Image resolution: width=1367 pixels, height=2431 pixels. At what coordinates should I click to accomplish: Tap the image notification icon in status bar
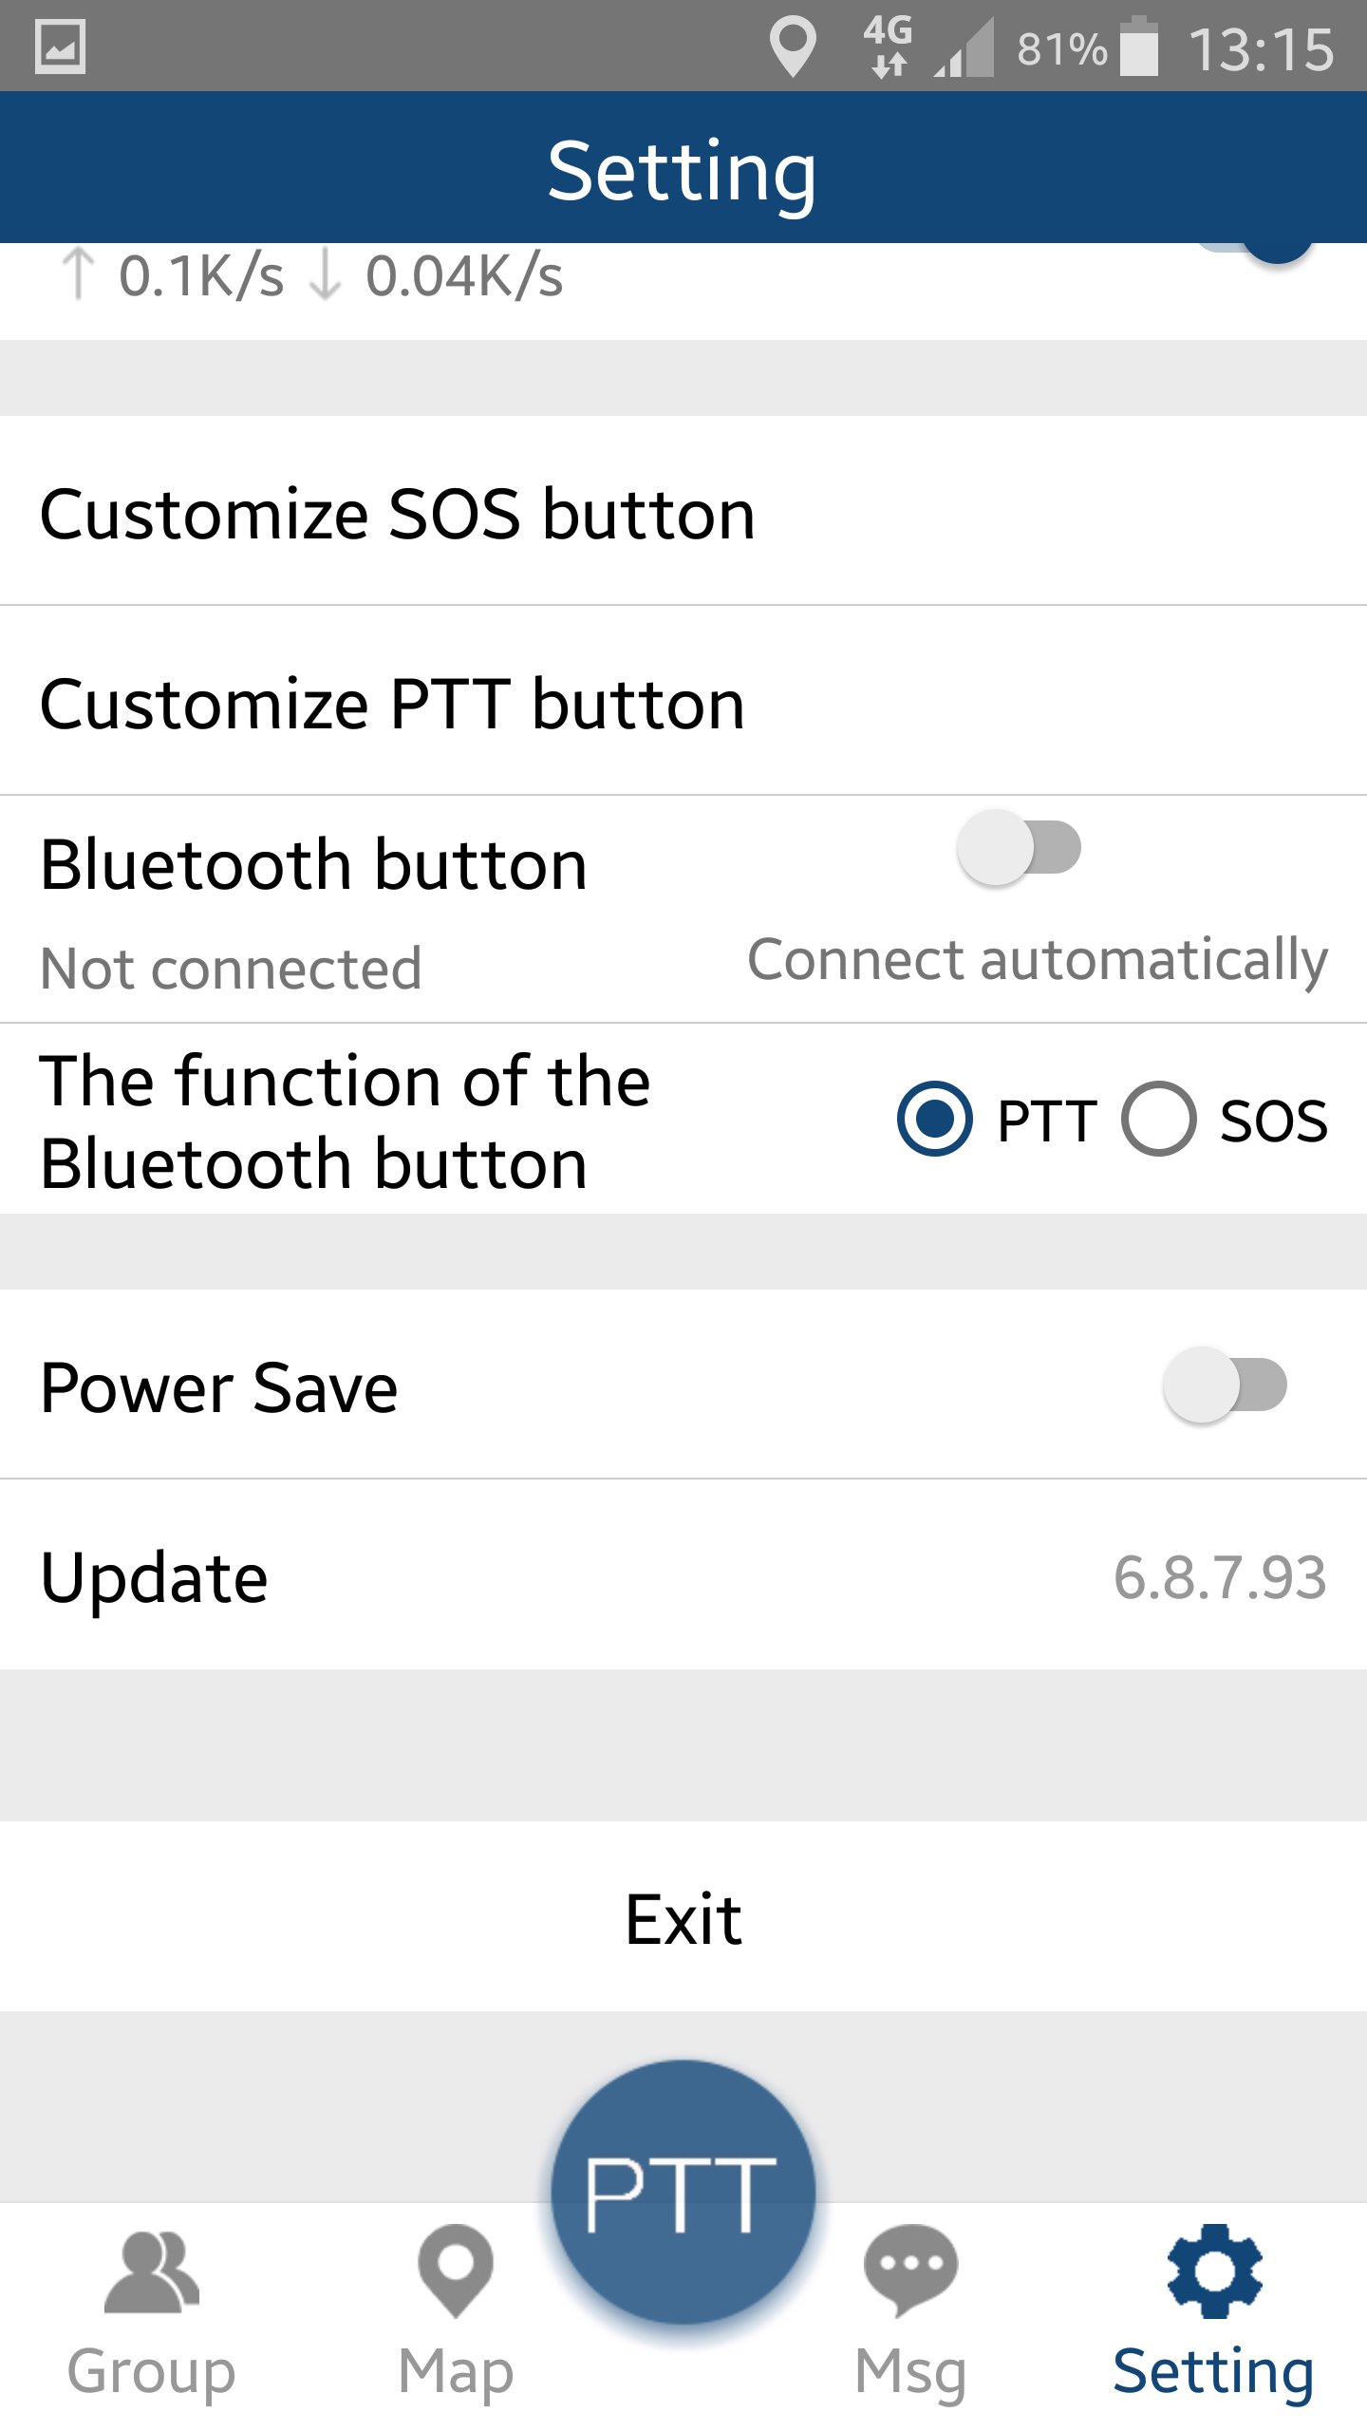pos(60,47)
